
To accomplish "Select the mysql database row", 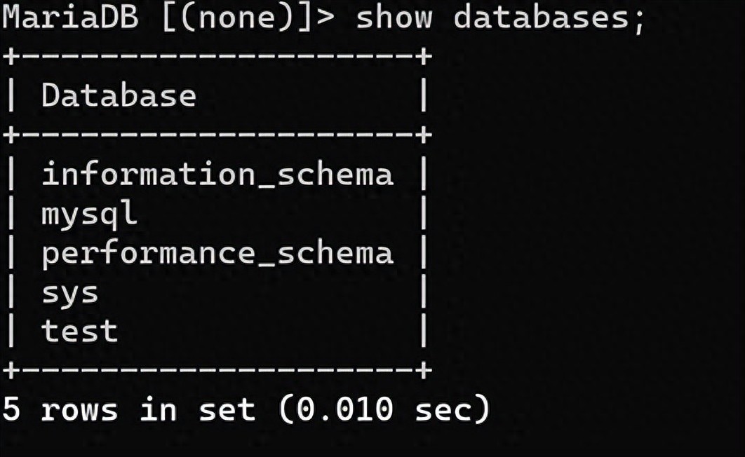I will [89, 213].
